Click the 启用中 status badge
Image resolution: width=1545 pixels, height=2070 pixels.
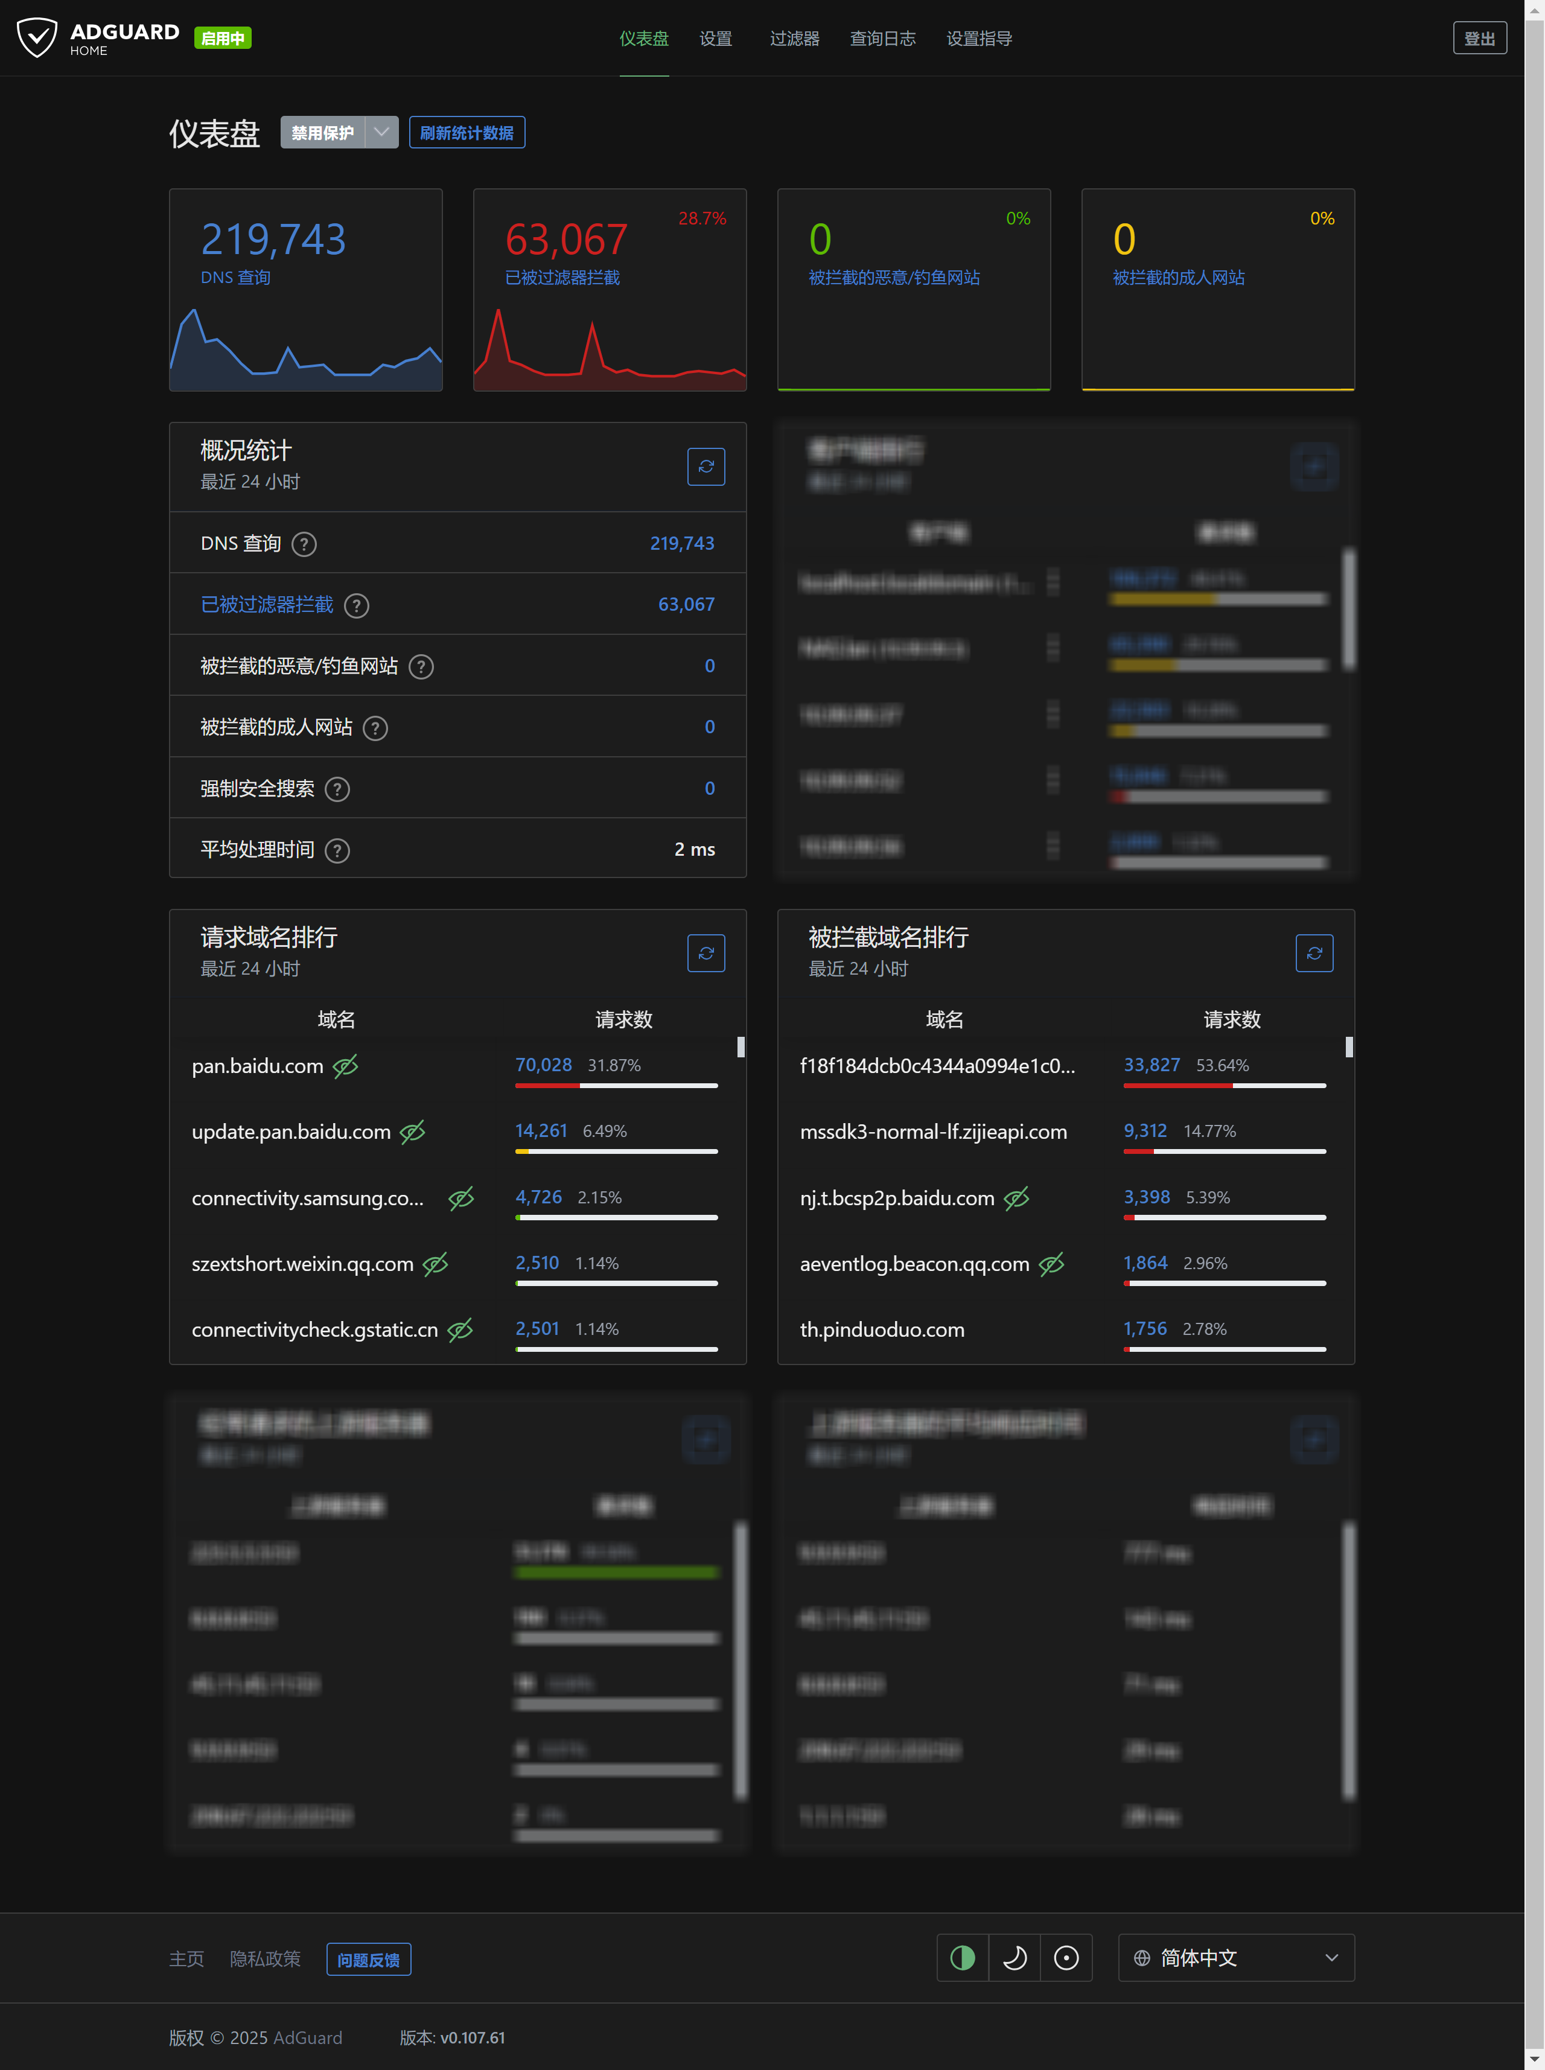coord(223,39)
